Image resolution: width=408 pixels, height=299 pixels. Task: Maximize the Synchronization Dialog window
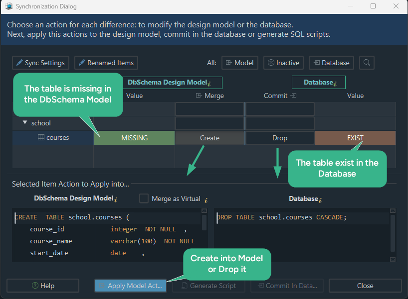coord(373,6)
